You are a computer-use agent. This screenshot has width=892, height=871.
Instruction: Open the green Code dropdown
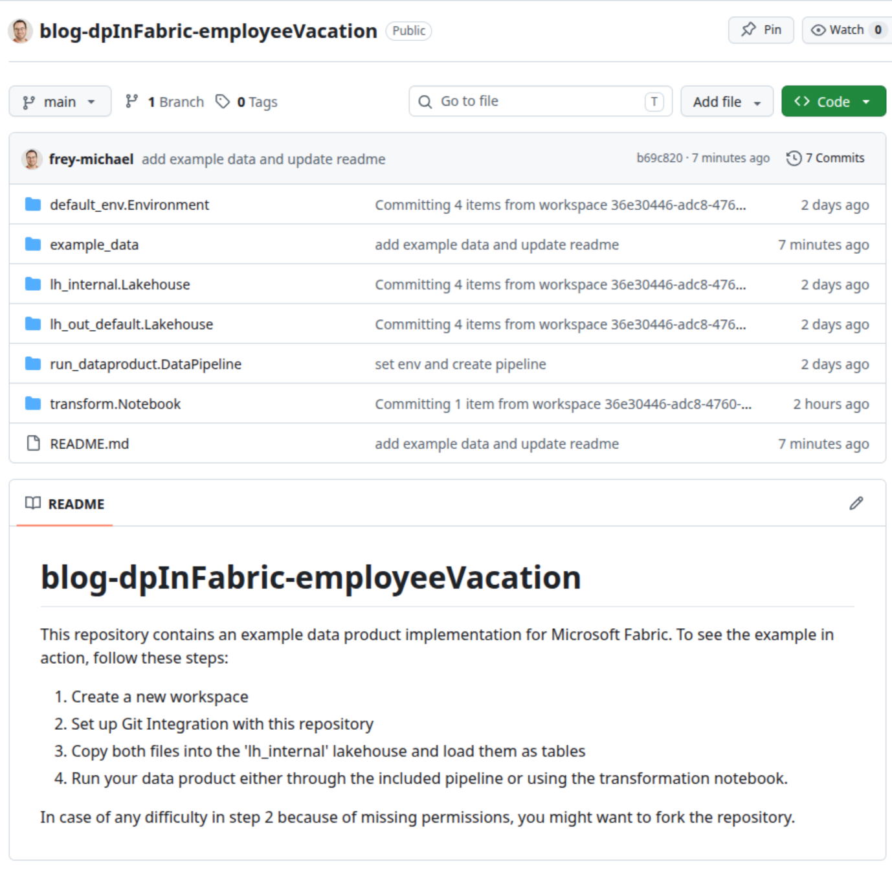833,102
